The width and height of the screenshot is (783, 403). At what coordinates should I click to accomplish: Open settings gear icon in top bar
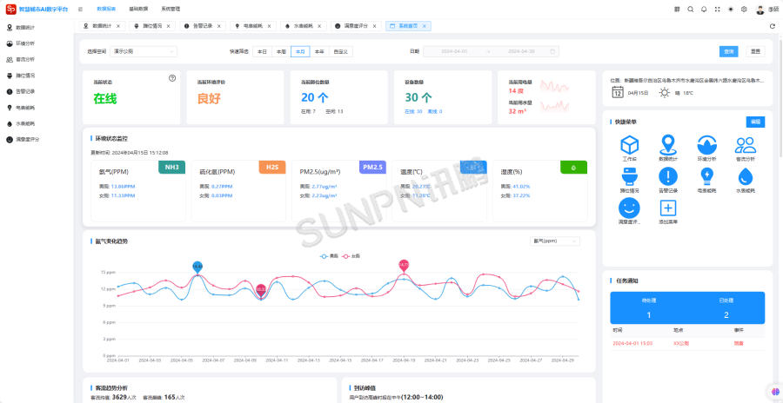743,9
